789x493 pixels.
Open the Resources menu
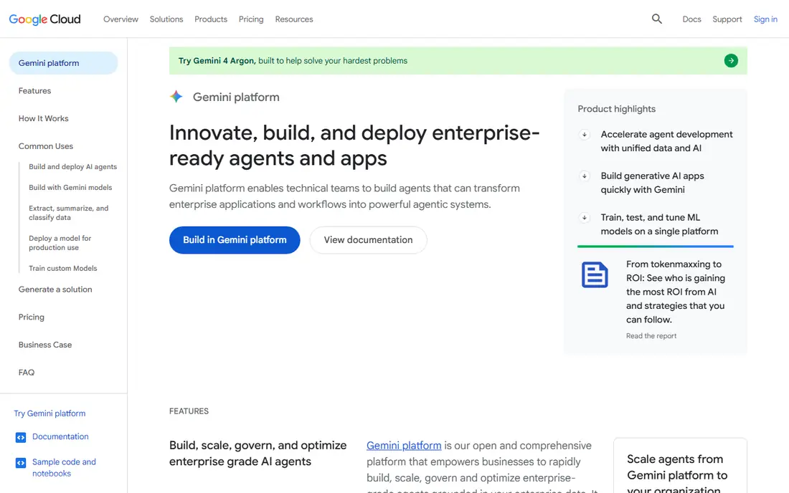pos(294,19)
